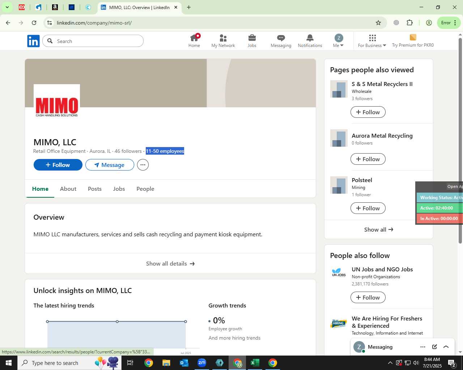This screenshot has height=370, width=463.
Task: Click the page vertical scrollbar
Action: pos(460,140)
